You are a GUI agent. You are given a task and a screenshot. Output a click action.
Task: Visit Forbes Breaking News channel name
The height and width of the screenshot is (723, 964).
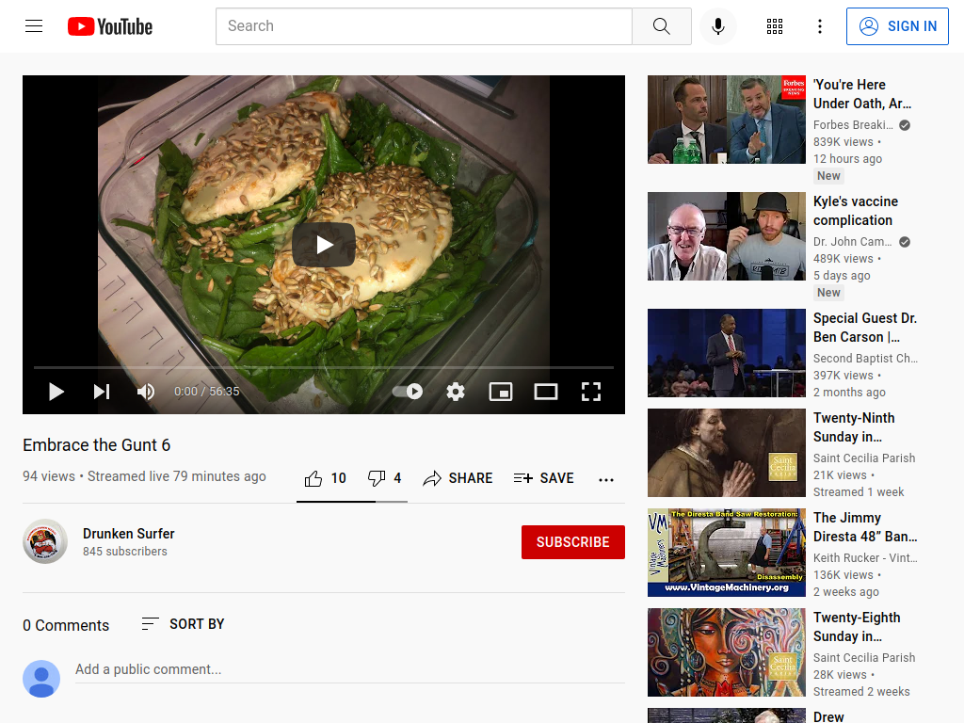pos(853,125)
